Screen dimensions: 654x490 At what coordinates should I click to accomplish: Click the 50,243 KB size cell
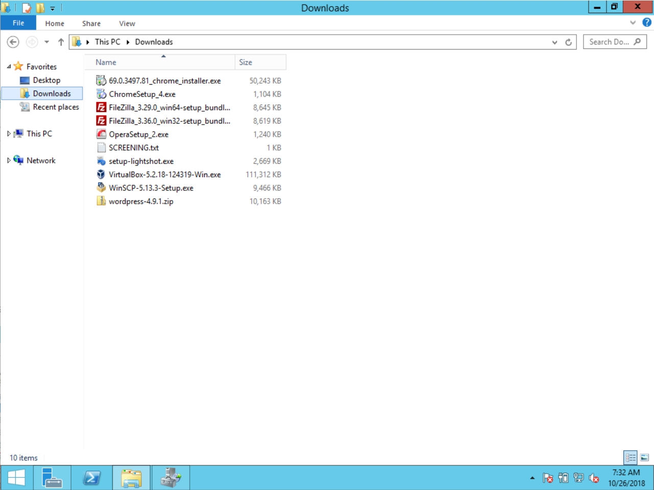coord(265,81)
